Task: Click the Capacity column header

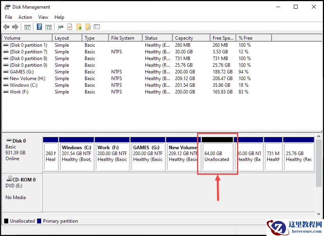Action: pyautogui.click(x=191, y=37)
